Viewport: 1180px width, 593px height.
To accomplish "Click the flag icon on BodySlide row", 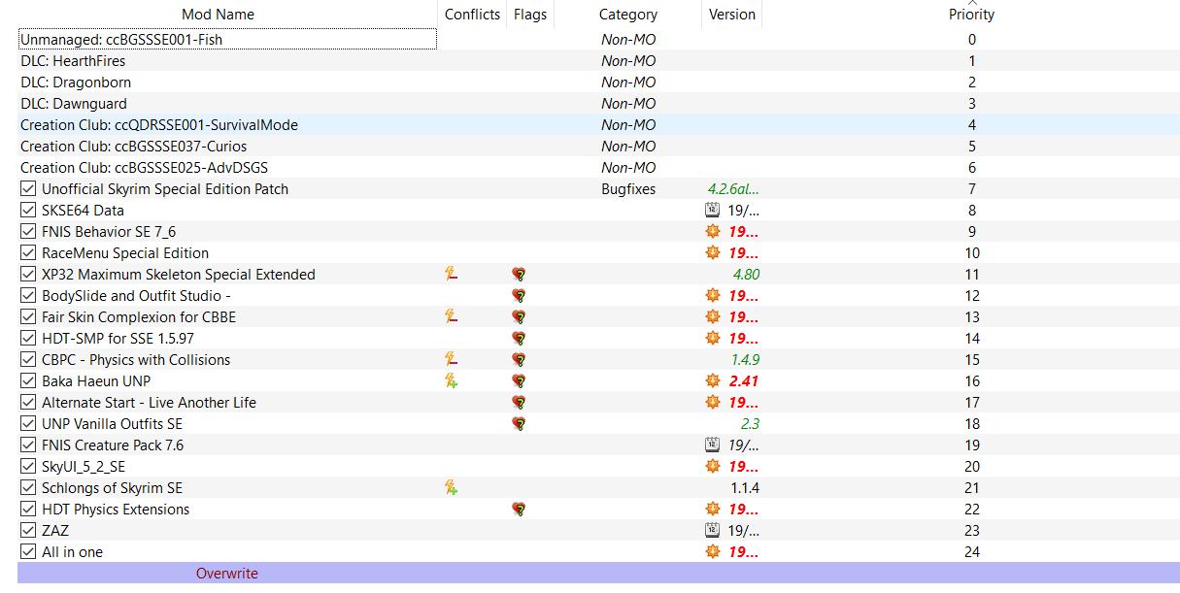I will tap(519, 296).
